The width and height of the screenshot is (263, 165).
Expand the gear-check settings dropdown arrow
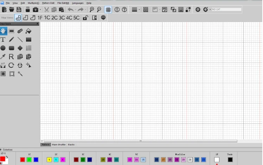coord(210,10)
